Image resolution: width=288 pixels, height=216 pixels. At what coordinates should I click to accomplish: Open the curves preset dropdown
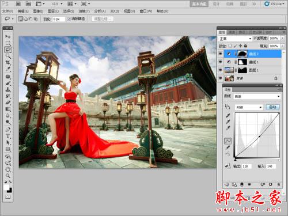(257, 96)
